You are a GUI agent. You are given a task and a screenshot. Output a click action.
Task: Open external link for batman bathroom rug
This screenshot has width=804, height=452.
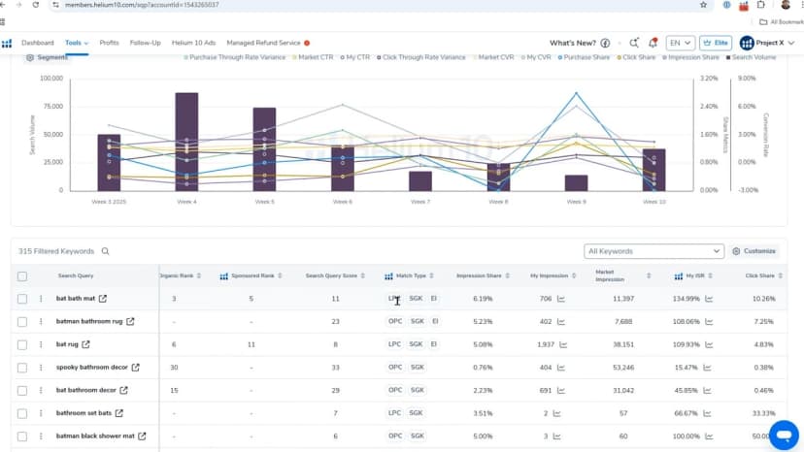point(130,321)
